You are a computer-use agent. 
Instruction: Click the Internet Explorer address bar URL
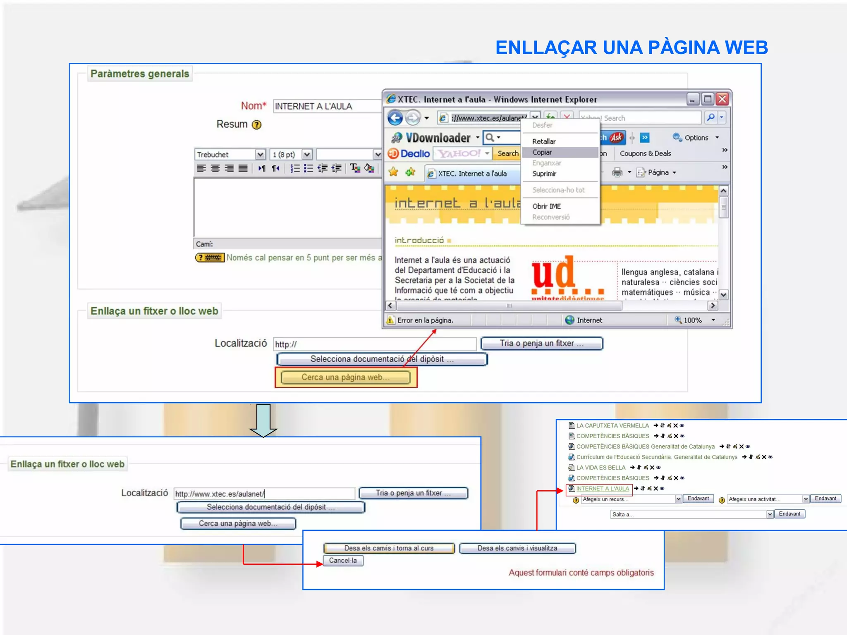pyautogui.click(x=489, y=118)
